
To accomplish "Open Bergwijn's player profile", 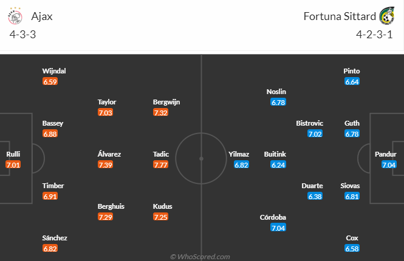I will [166, 102].
